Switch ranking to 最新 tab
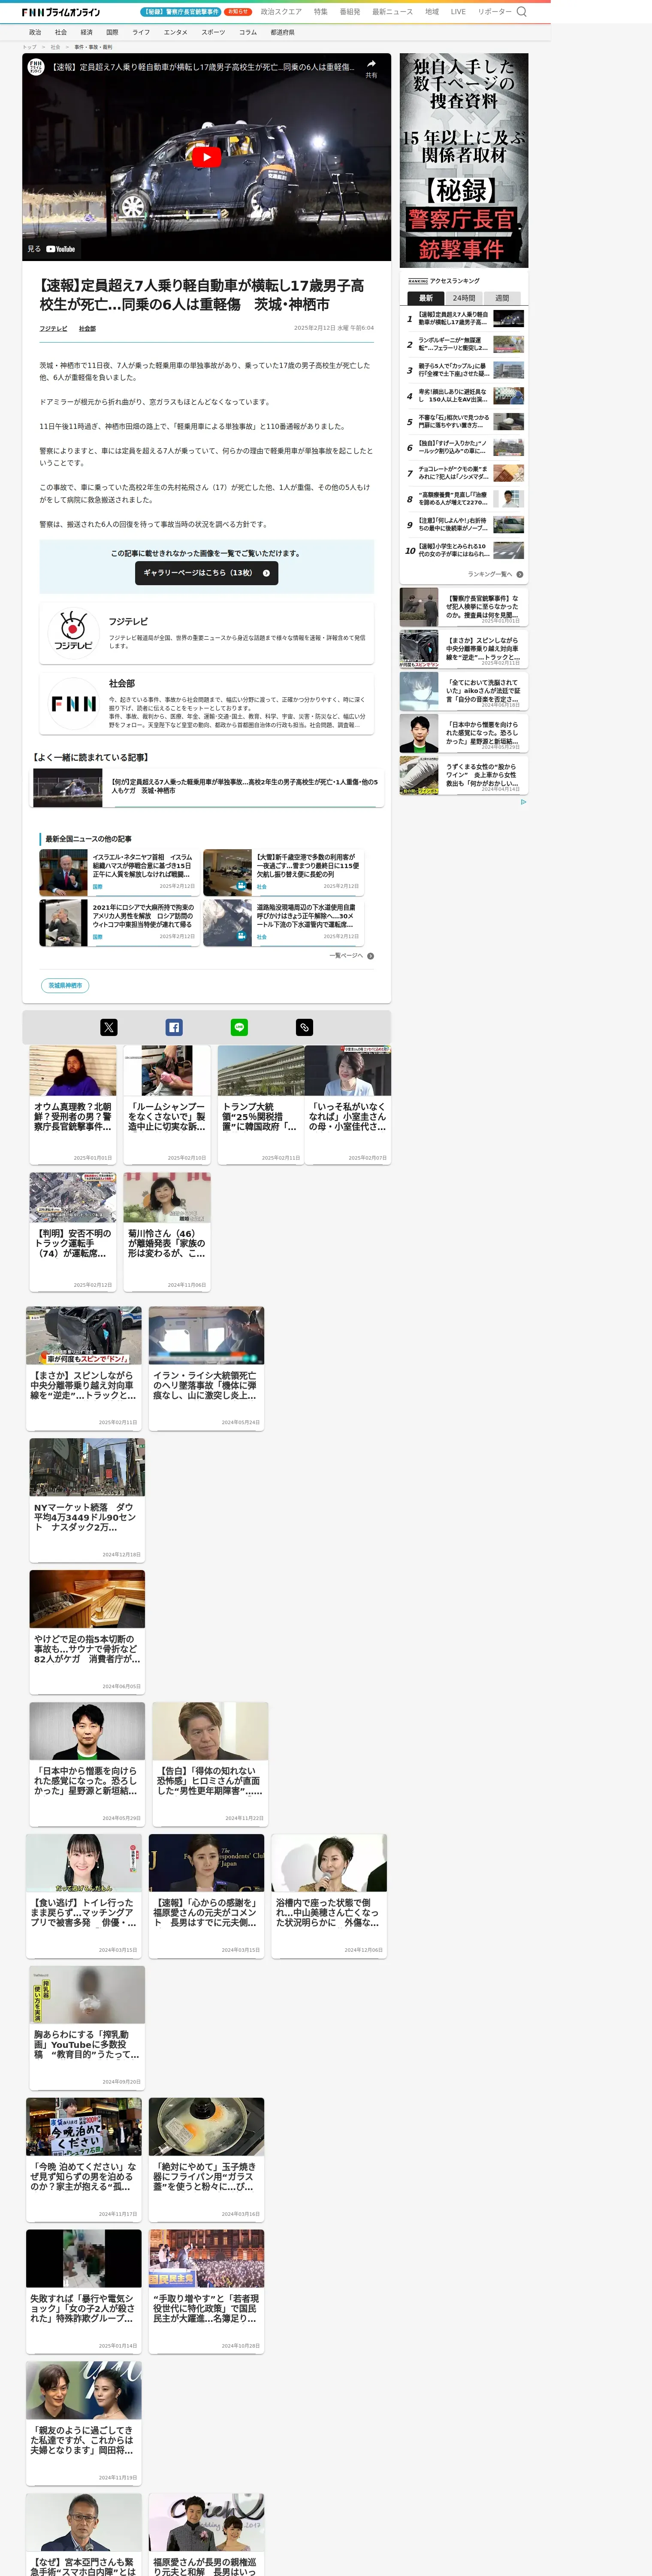 pos(426,298)
